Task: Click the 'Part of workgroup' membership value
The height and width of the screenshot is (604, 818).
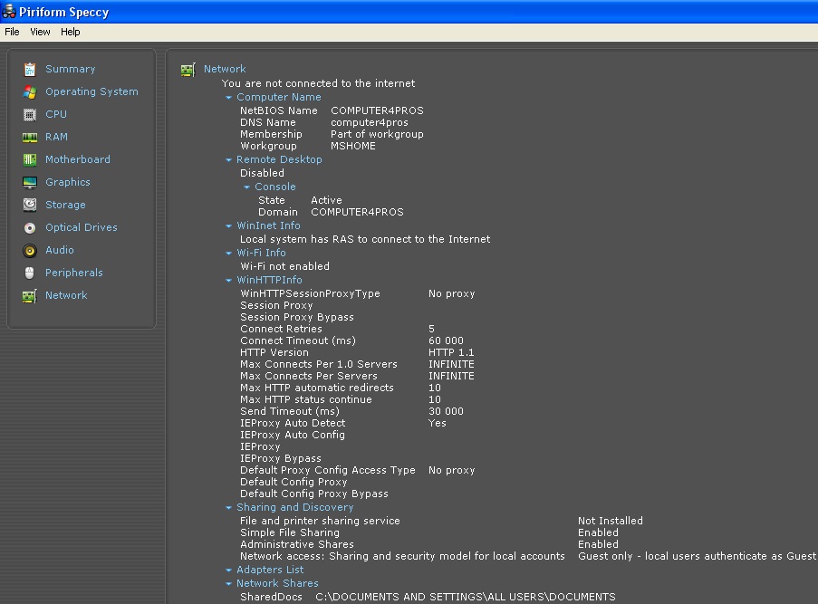Action: click(377, 134)
